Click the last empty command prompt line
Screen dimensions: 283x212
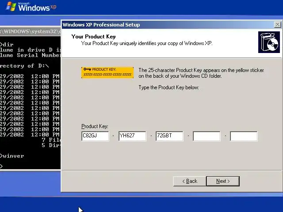coord(1,166)
